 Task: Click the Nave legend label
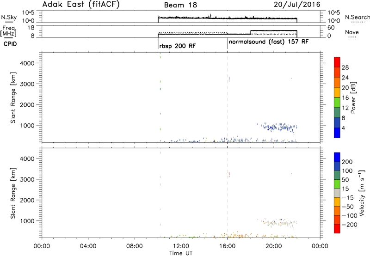(x=351, y=32)
